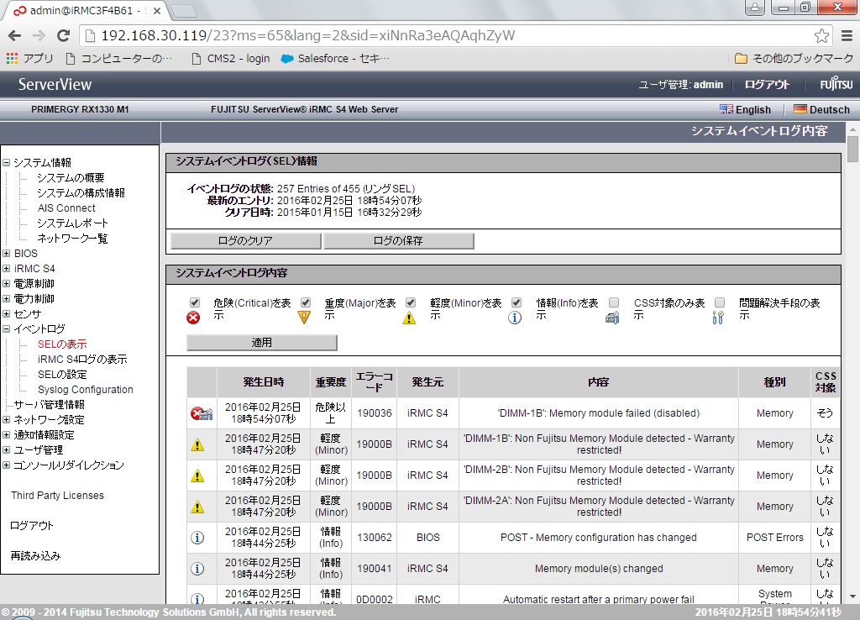The image size is (860, 620).
Task: Collapse the システム情報 tree node
Action: tap(7, 163)
